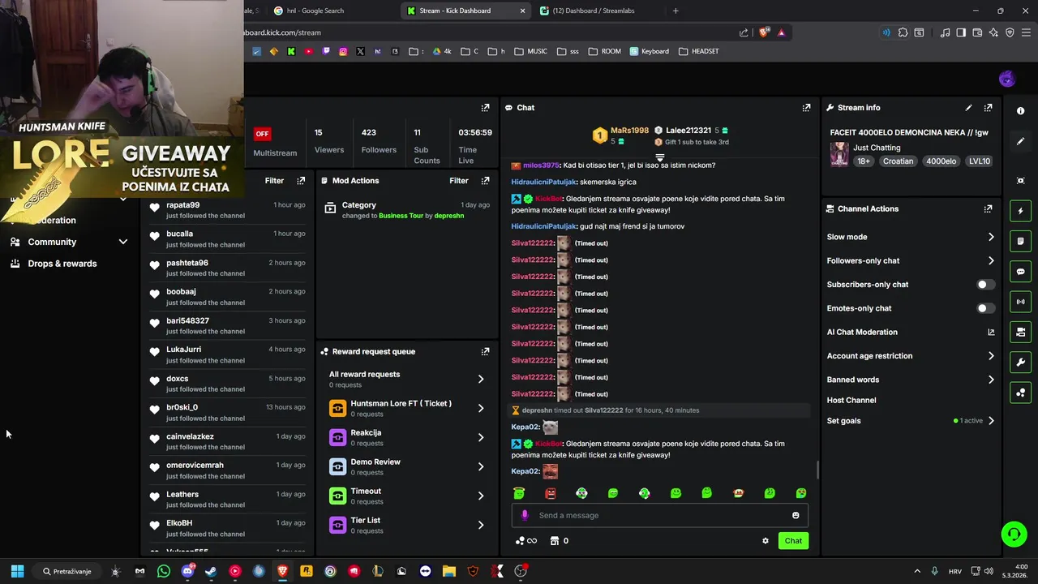Click the Send a message field
Image resolution: width=1038 pixels, height=584 pixels.
click(659, 515)
